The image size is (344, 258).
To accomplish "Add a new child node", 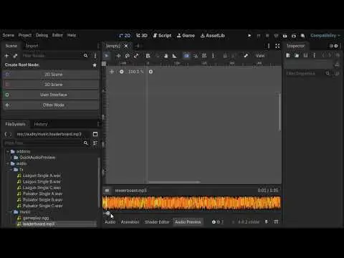I will click(6, 56).
